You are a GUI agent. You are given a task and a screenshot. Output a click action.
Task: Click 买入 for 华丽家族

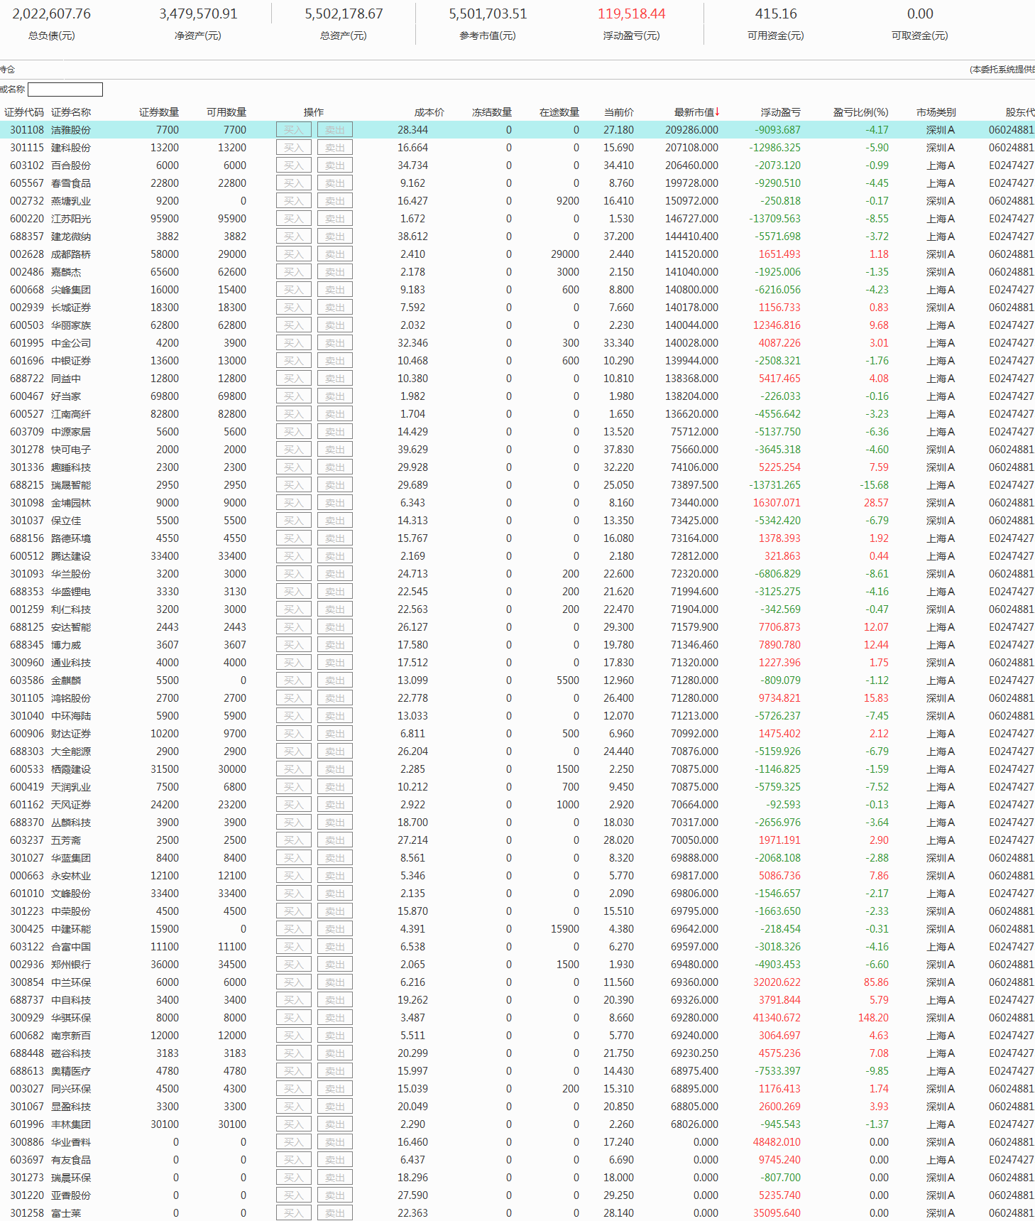(294, 325)
